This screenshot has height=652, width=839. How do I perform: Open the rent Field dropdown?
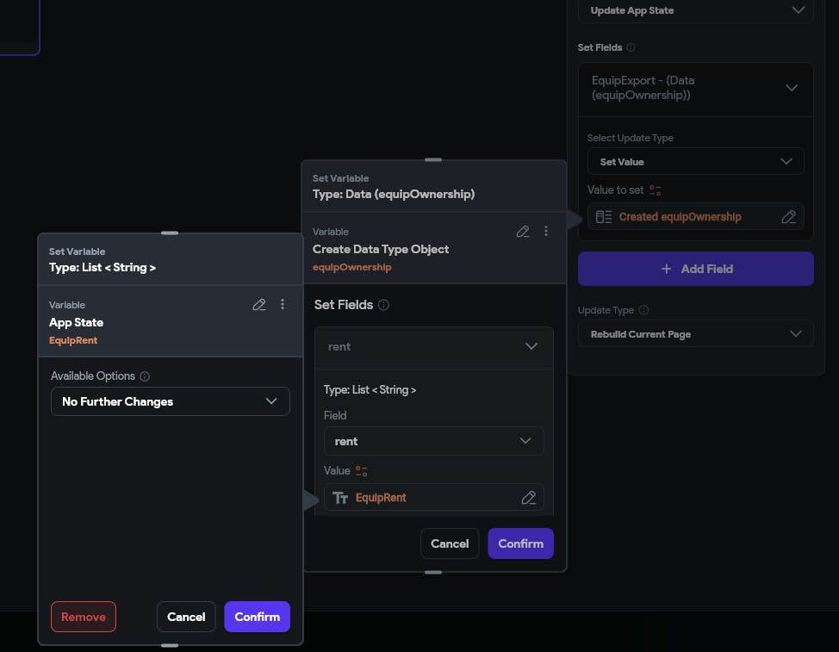tap(433, 441)
